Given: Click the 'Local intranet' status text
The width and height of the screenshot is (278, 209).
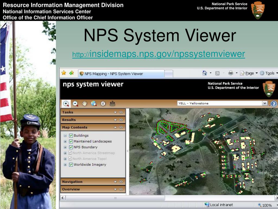Looking at the screenshot, I should click(x=222, y=205).
